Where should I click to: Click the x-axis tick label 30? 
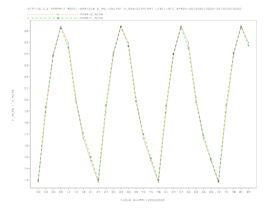pos(113,192)
